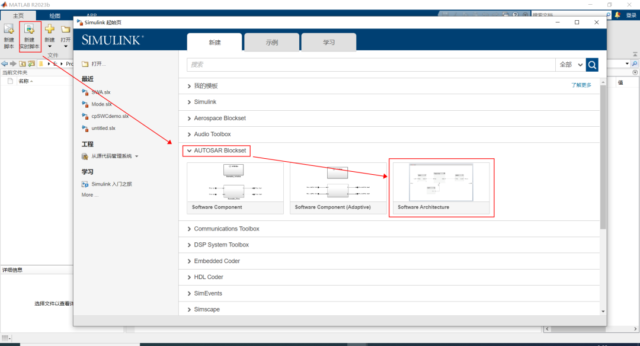Click the notification bell icon in MATLAB
This screenshot has height=346, width=640.
[617, 15]
